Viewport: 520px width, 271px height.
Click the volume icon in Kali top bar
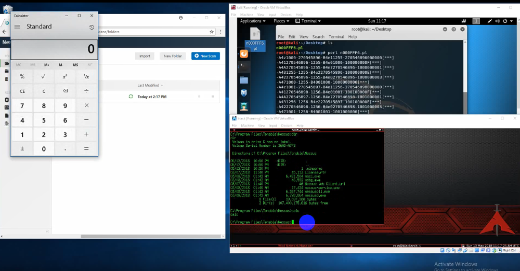(497, 21)
